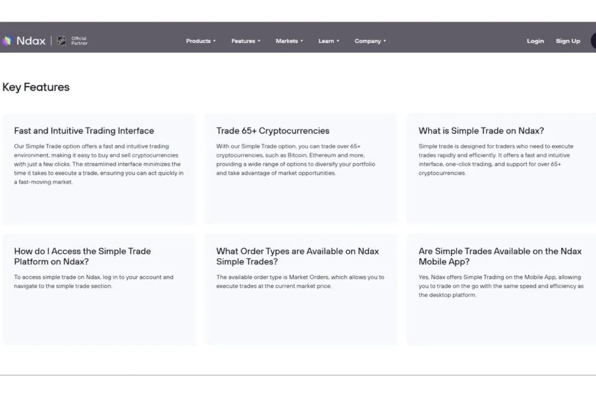Click the Login link
This screenshot has height=397, width=596.
(535, 41)
